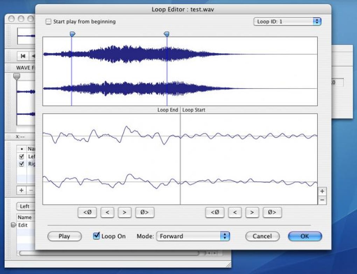Click the overview thumbnail in the background window
Screen dimensions: 357x274
point(26,36)
